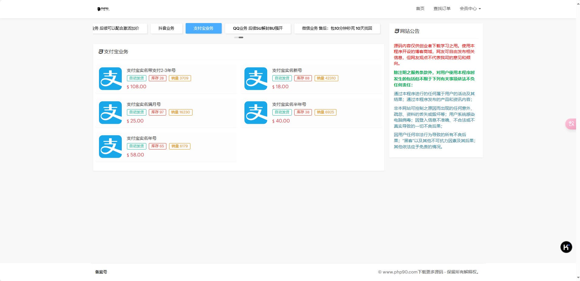This screenshot has height=281, width=580.
Task: Switch to the QQ业务 category tab
Action: 258,28
